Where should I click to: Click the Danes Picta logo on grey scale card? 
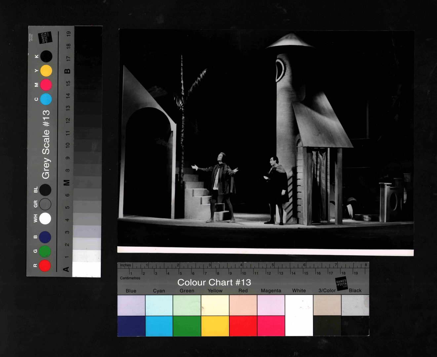tap(45, 38)
